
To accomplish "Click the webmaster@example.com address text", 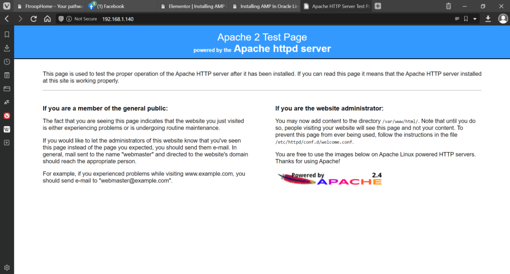I will pos(135,181).
